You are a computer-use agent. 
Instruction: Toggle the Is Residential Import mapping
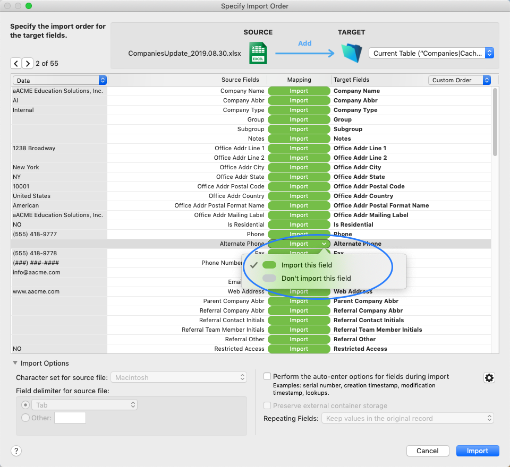click(299, 224)
